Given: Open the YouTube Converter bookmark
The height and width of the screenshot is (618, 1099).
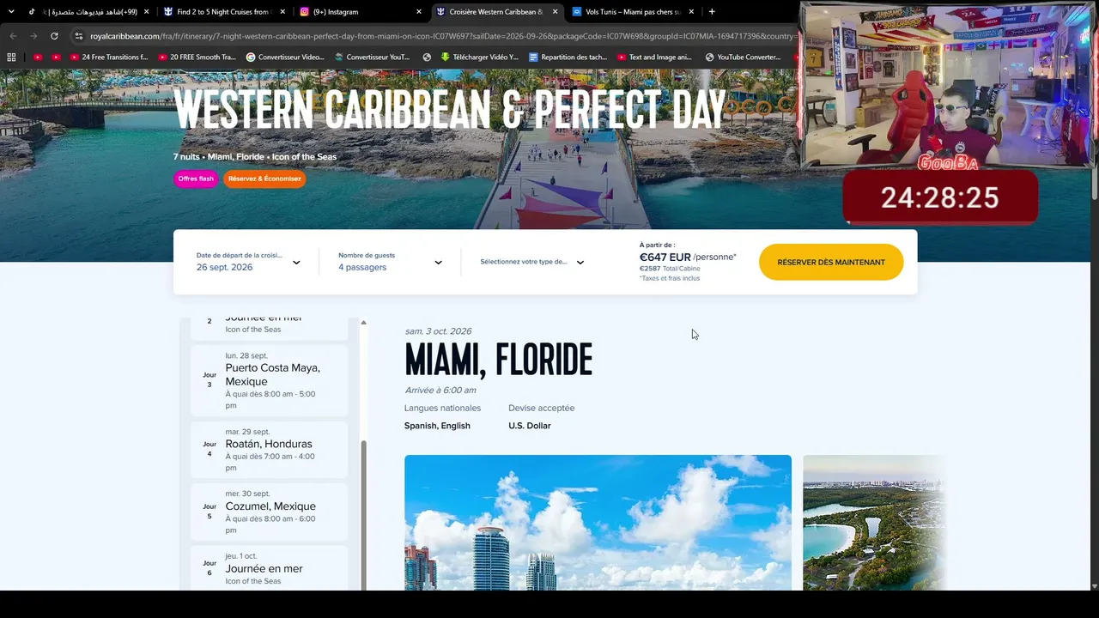Looking at the screenshot, I should click(743, 58).
